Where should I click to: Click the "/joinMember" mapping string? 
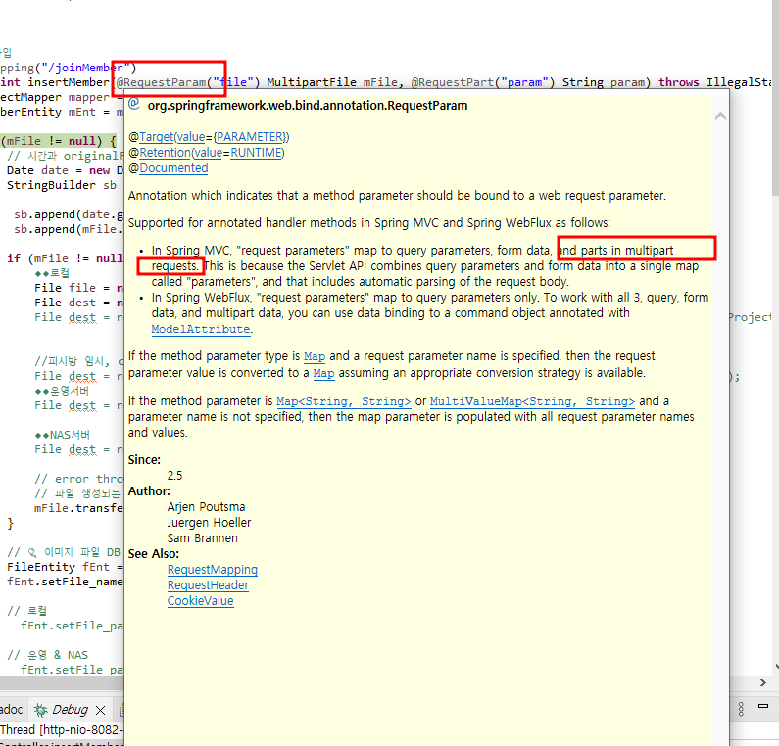85,68
